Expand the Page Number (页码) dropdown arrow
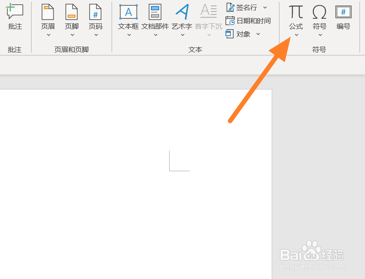This screenshot has width=365, height=279. click(96, 35)
